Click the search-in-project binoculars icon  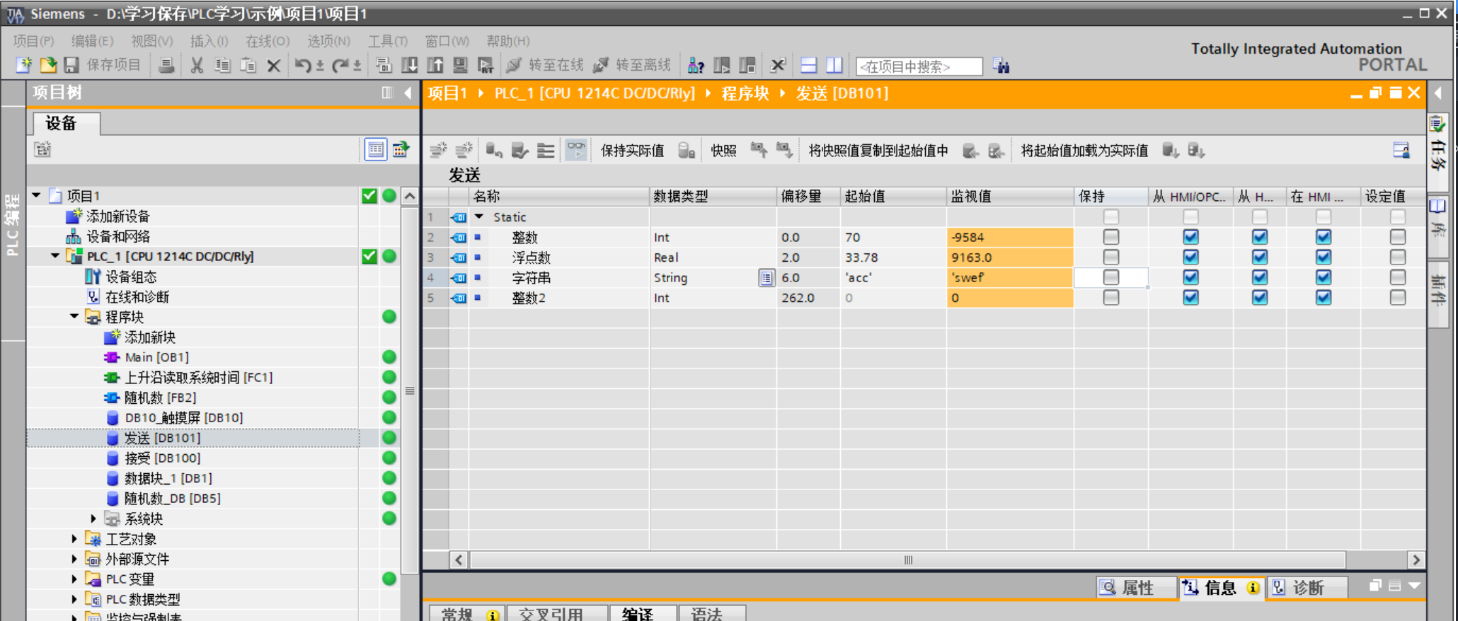tap(1001, 66)
